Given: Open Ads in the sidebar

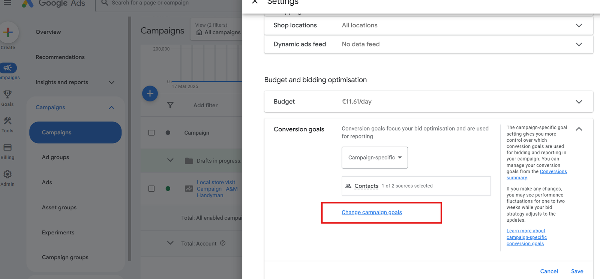Looking at the screenshot, I should coord(47,183).
